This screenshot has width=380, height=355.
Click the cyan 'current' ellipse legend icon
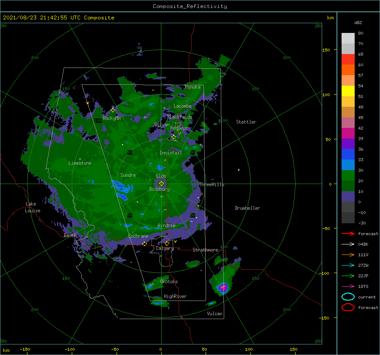click(x=348, y=297)
